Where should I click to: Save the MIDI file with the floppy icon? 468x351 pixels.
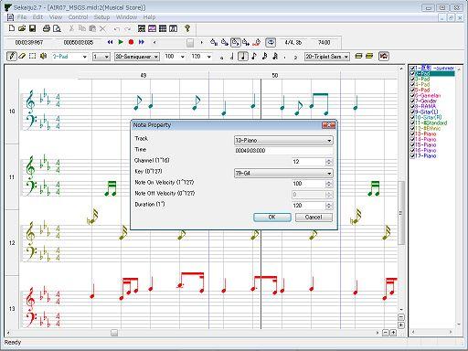pyautogui.click(x=32, y=28)
